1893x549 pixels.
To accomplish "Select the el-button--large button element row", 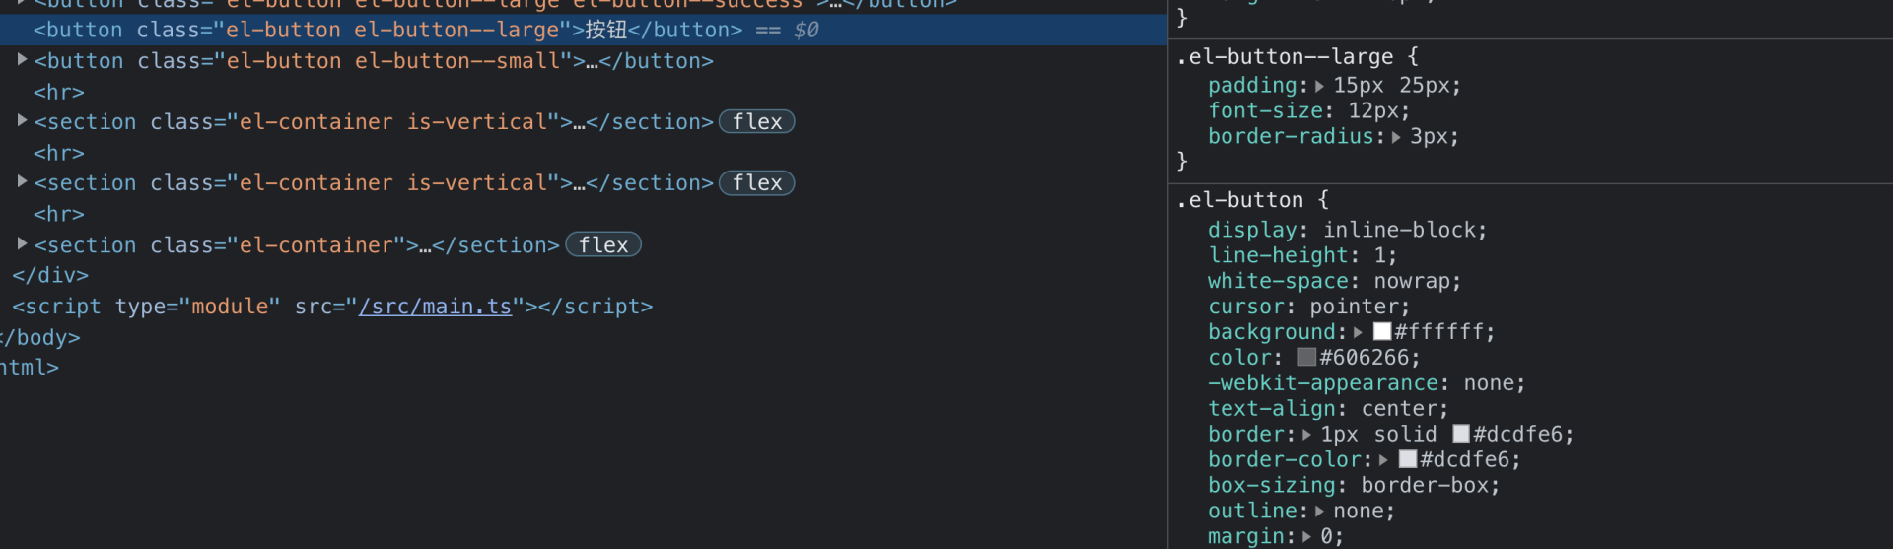I will coord(584,30).
